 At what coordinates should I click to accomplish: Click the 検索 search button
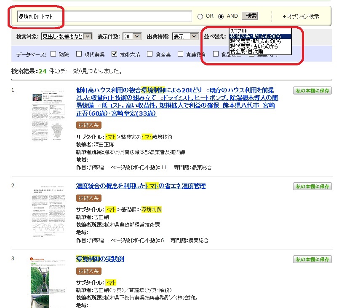(x=251, y=16)
